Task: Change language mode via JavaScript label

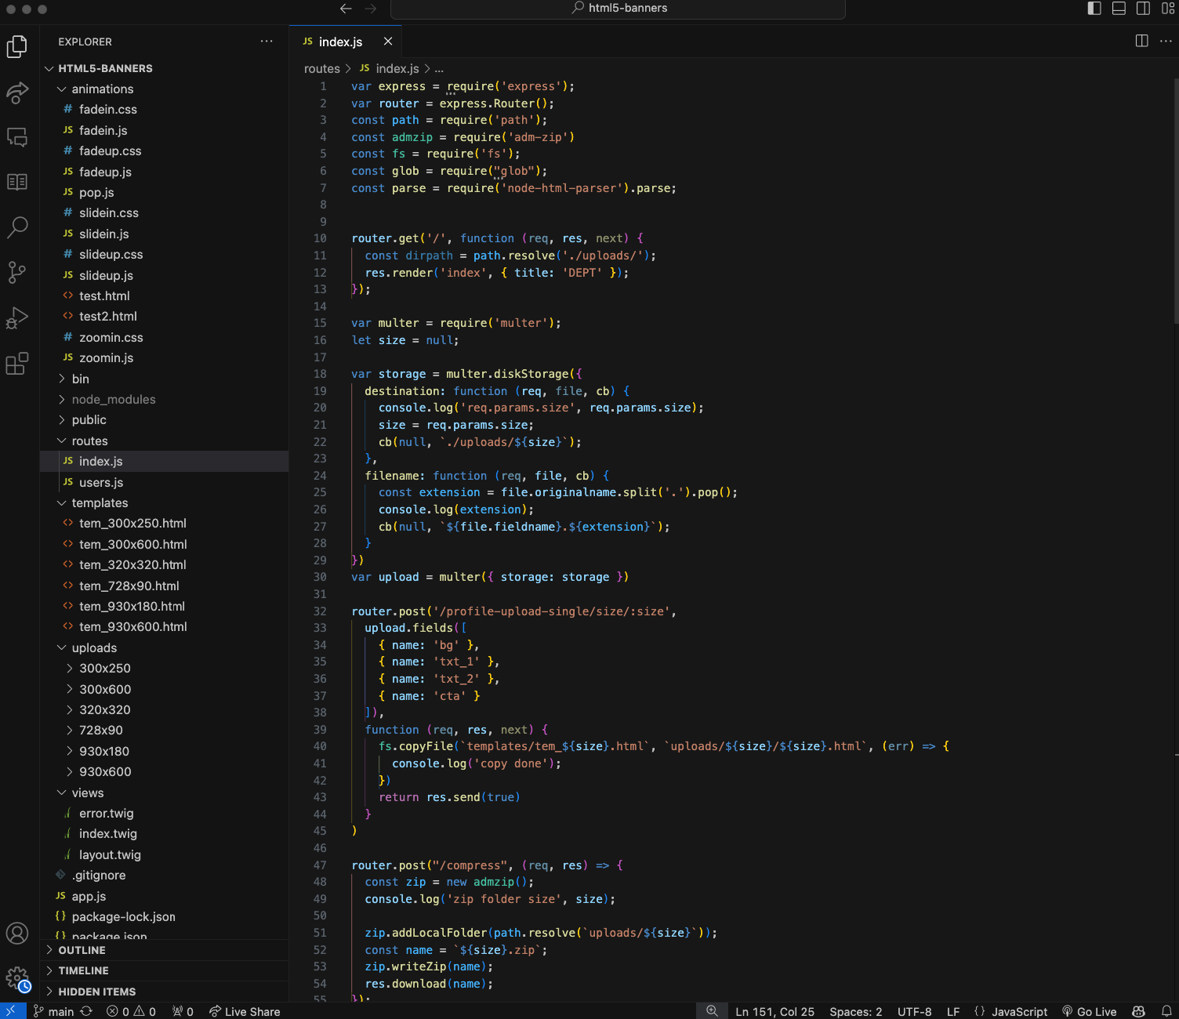Action: point(1019,1011)
